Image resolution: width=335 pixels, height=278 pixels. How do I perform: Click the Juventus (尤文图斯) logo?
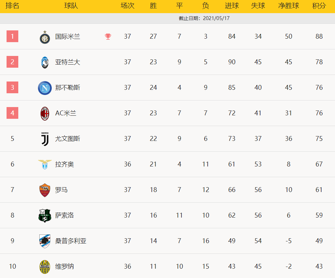click(45, 139)
